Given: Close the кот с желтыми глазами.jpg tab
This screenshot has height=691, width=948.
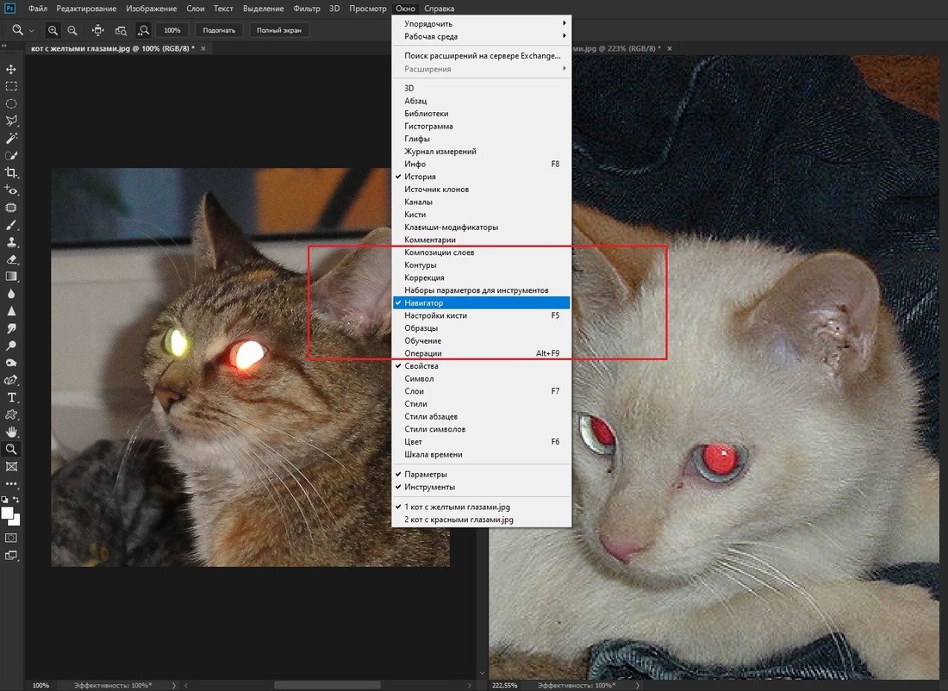Looking at the screenshot, I should tap(203, 49).
